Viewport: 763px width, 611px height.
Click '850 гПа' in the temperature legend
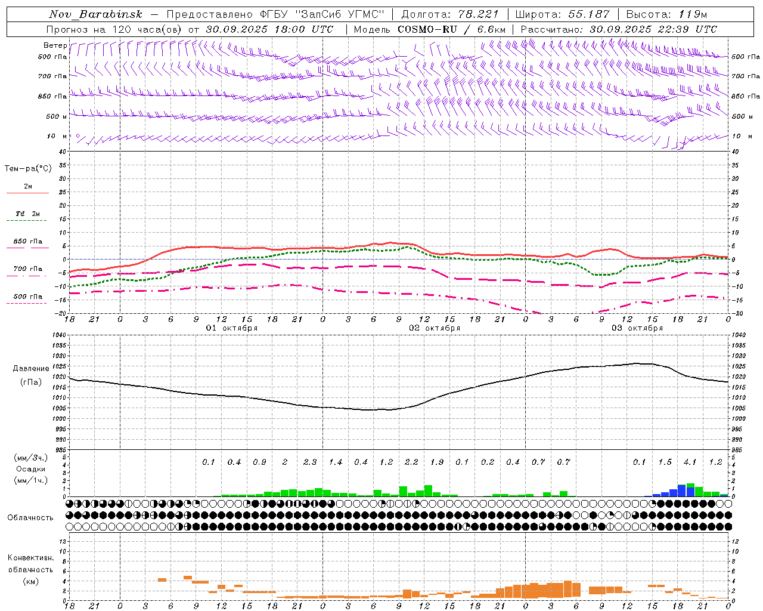[x=27, y=242]
